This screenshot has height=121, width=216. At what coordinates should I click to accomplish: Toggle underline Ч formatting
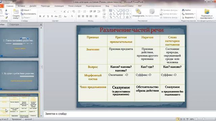(48, 16)
